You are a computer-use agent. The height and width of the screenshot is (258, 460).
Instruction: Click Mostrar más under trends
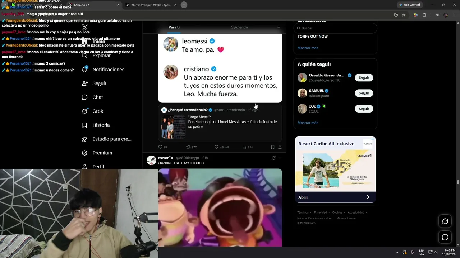pos(308,48)
